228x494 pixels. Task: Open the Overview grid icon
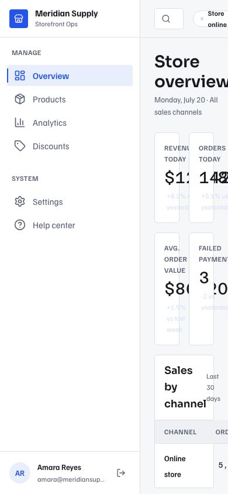[x=20, y=76]
